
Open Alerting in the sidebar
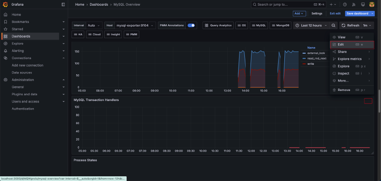18,51
